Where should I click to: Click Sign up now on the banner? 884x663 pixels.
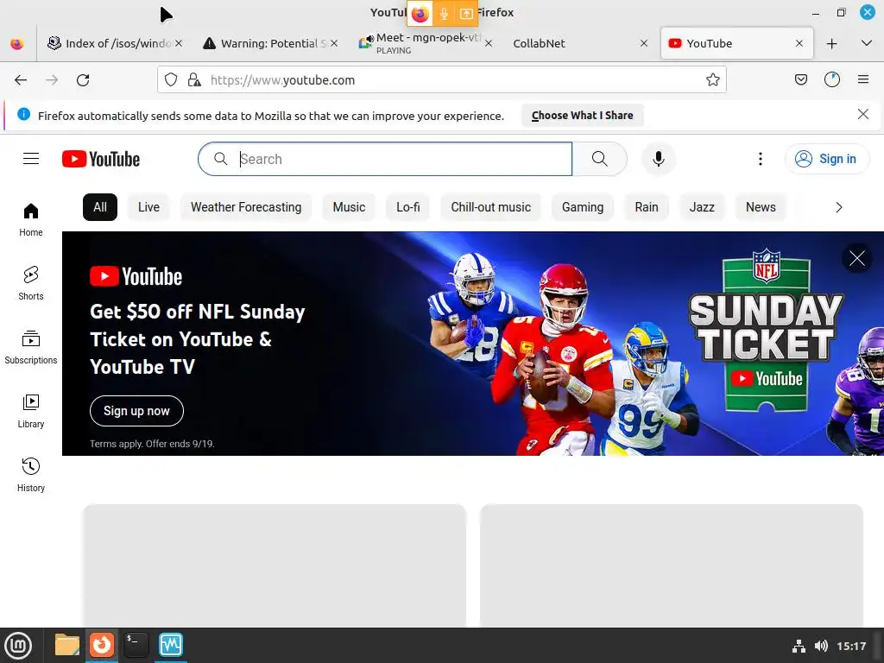click(136, 411)
